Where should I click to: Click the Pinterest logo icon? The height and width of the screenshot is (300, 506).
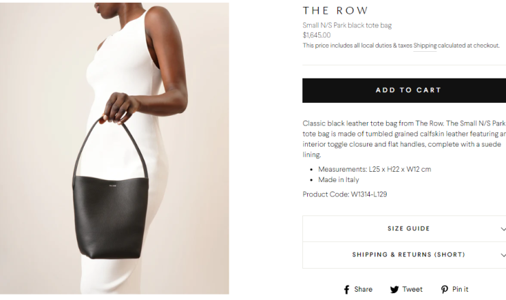444,289
